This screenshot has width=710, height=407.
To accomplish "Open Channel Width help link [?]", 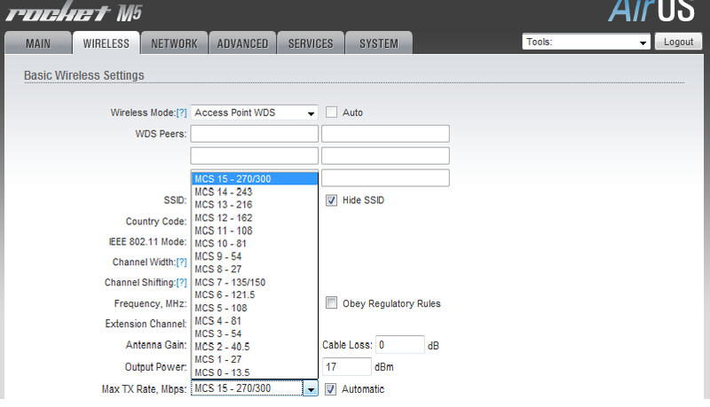I will [x=181, y=262].
